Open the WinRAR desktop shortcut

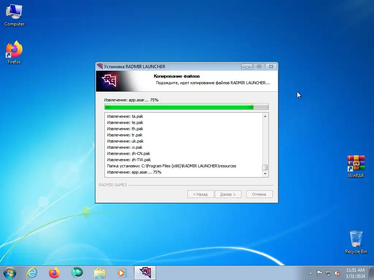coord(356,167)
